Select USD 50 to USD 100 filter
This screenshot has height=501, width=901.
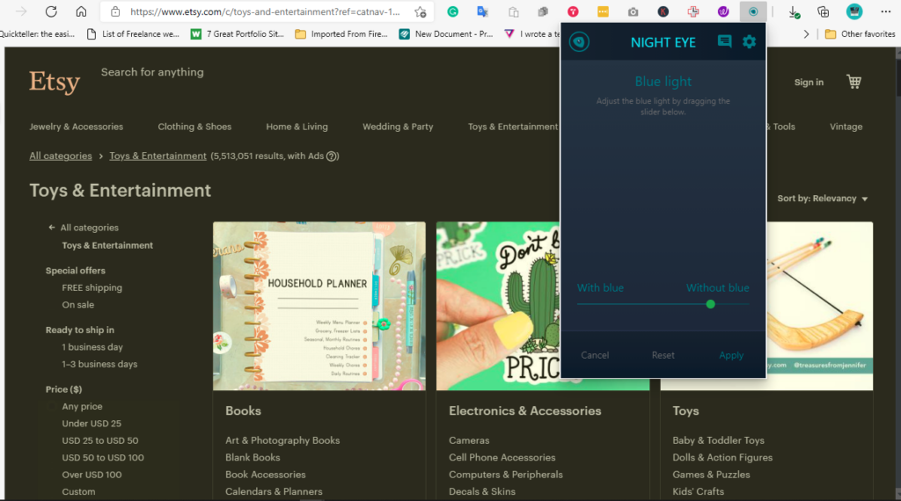103,457
